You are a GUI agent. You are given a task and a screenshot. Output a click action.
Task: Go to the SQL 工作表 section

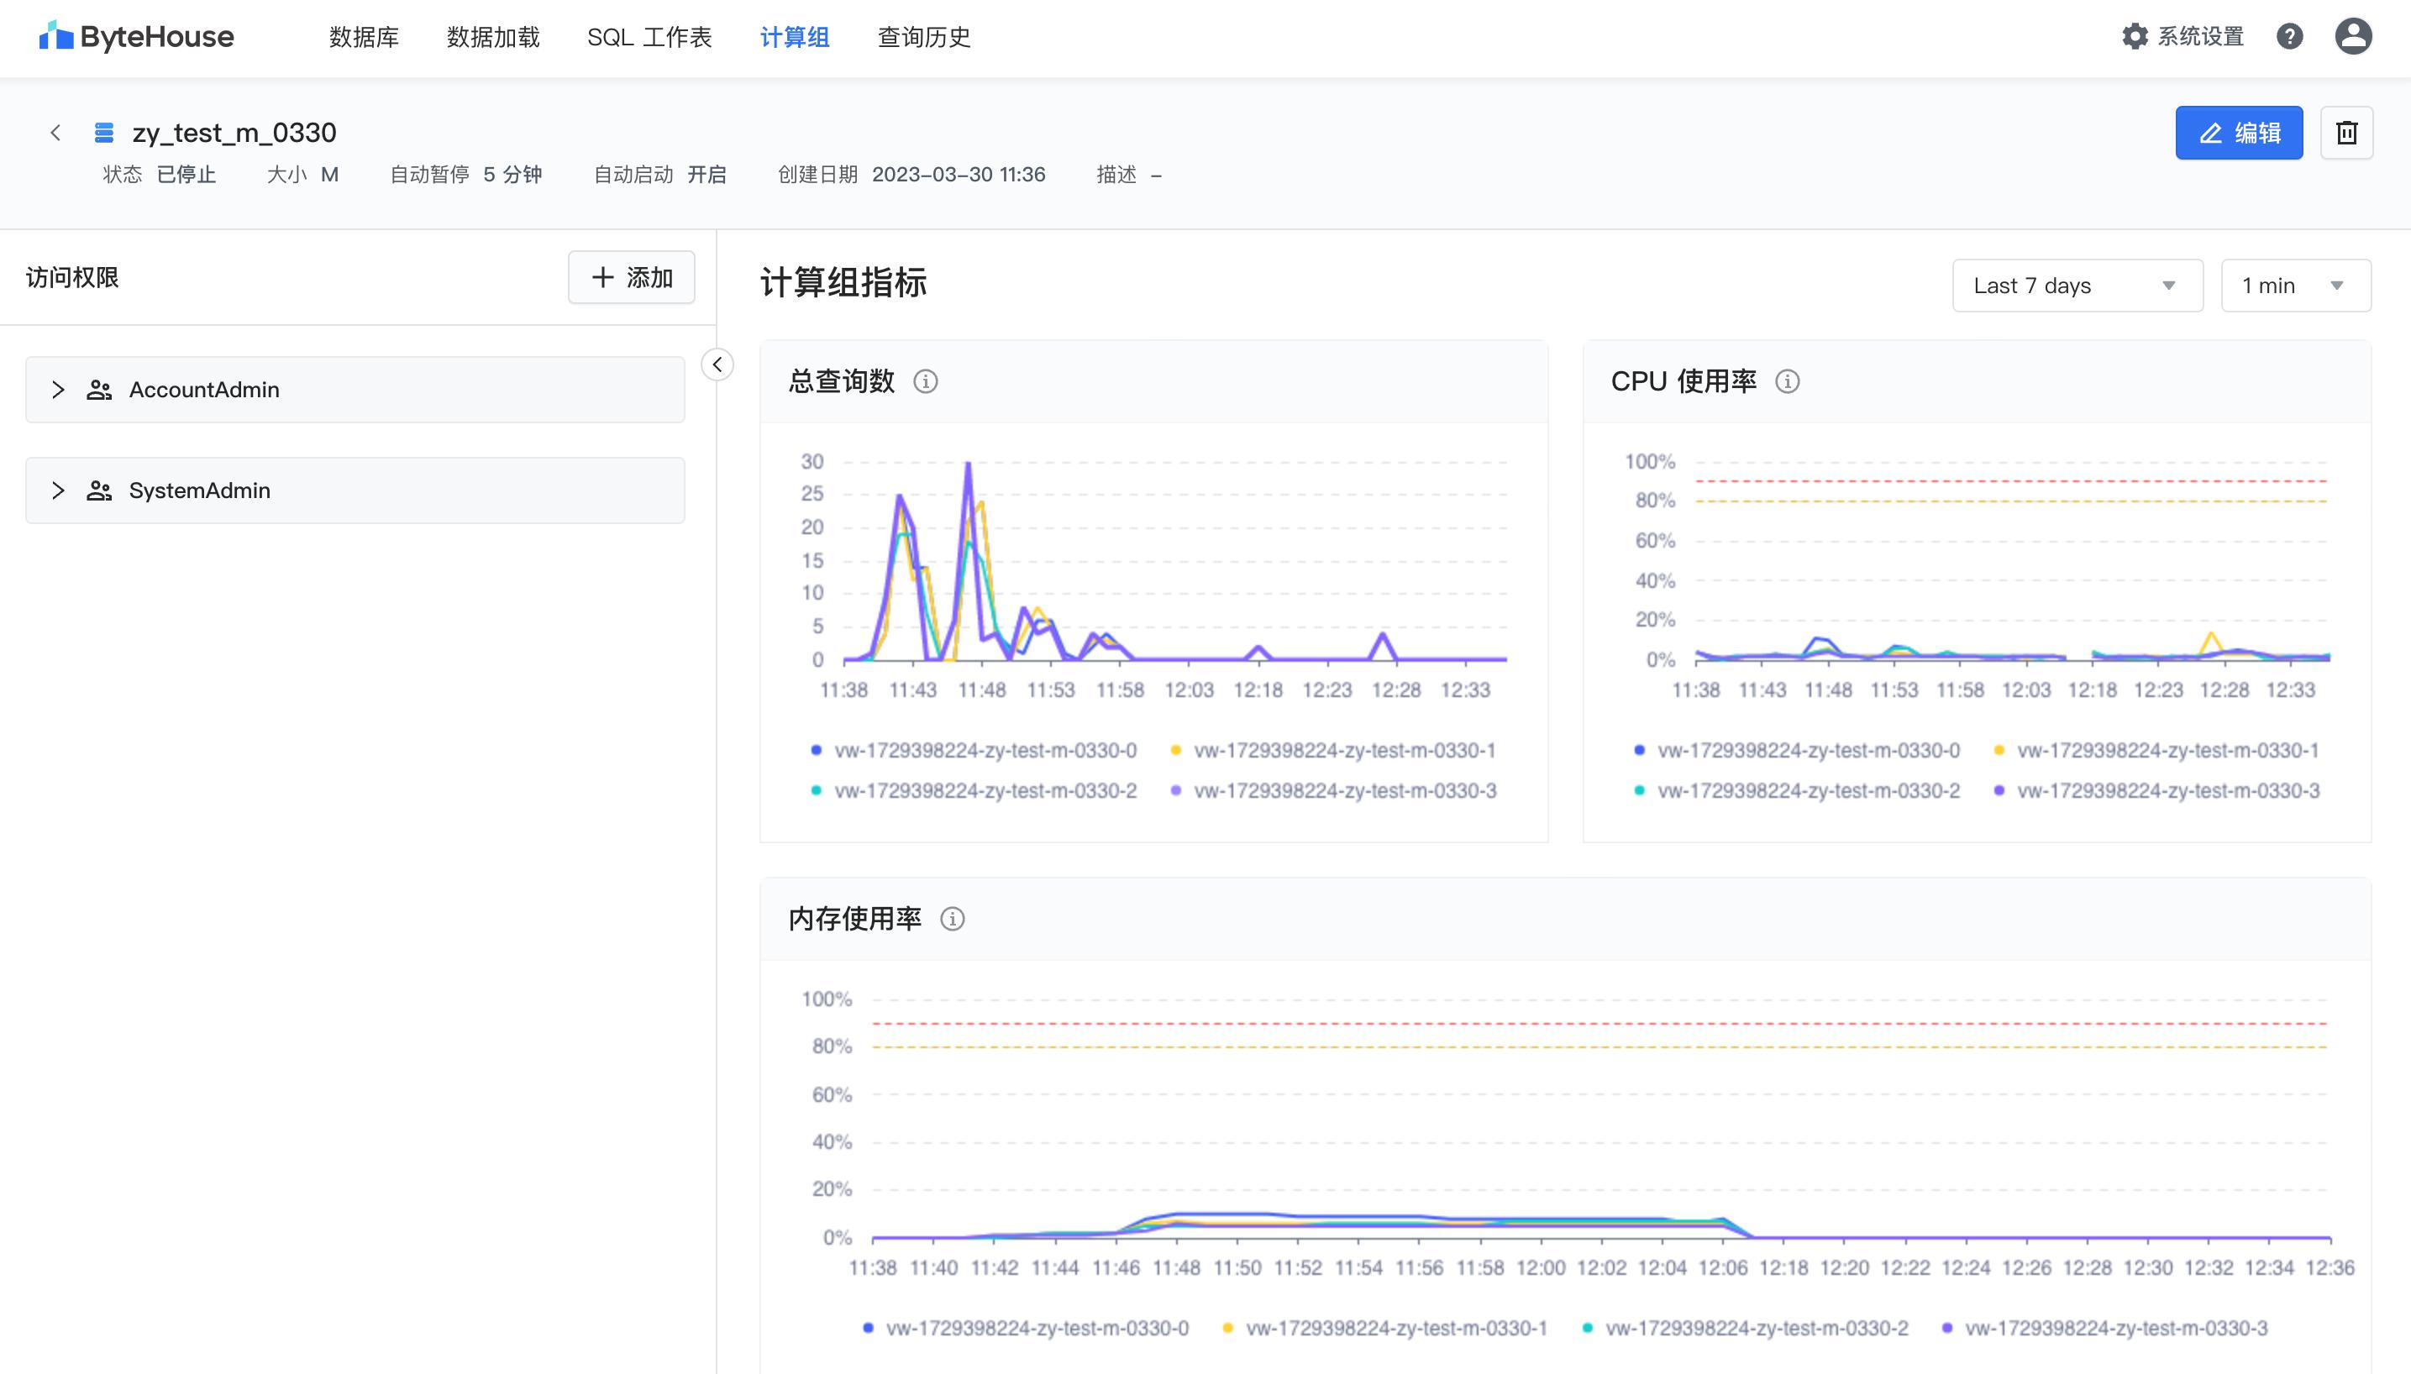point(649,37)
